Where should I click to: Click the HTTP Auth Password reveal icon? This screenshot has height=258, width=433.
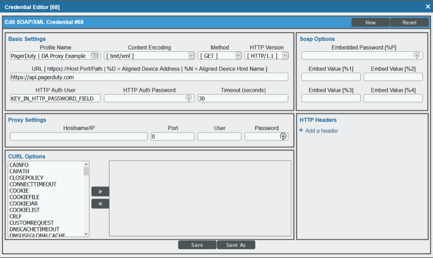click(189, 98)
